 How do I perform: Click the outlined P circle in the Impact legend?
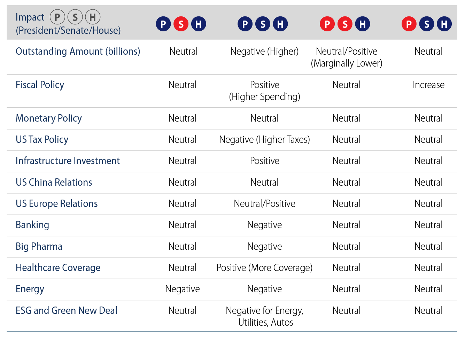(x=57, y=17)
